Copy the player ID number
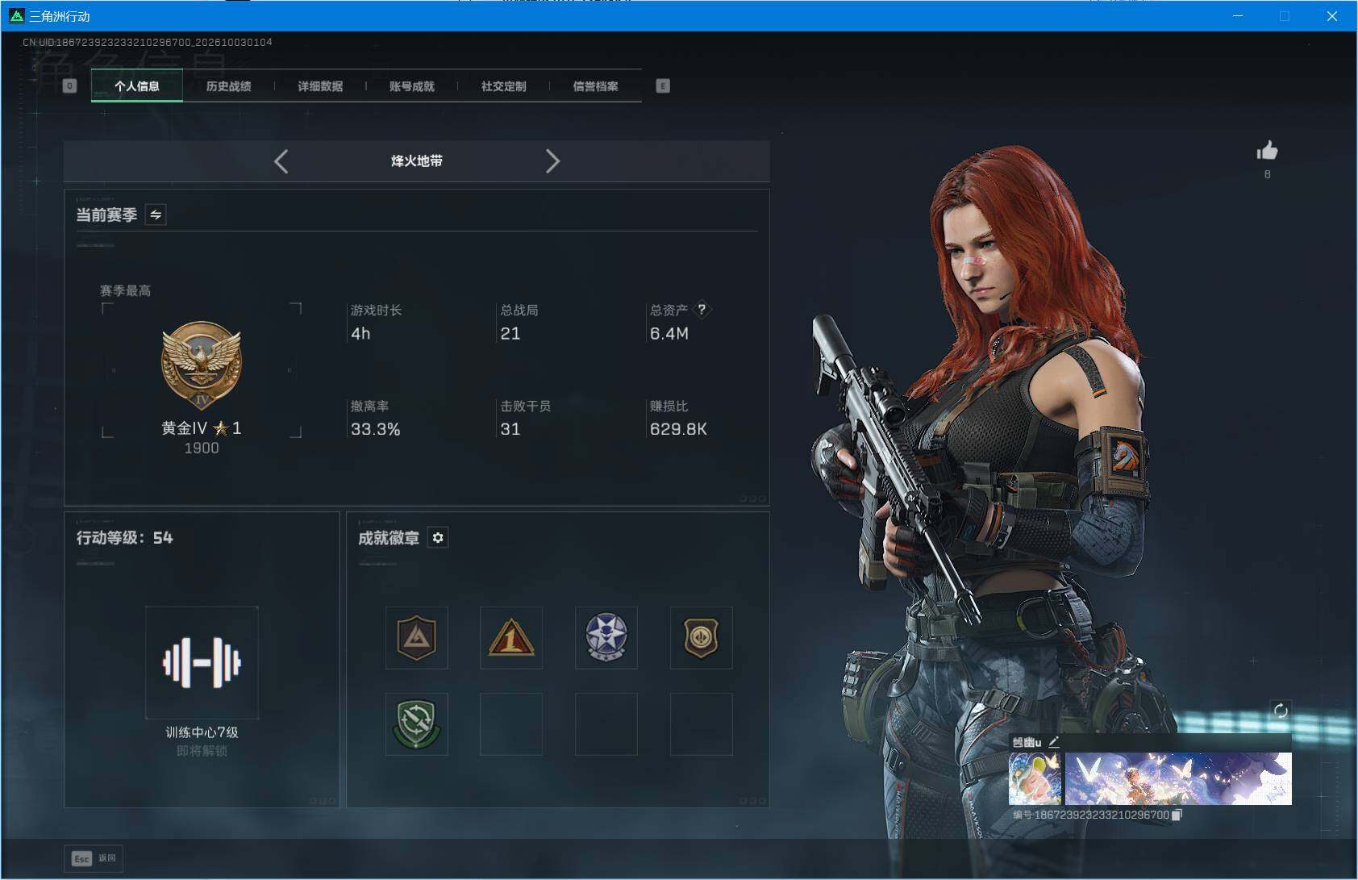This screenshot has width=1358, height=880. click(1177, 815)
